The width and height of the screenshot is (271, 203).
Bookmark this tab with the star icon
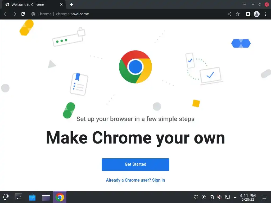pyautogui.click(x=238, y=14)
